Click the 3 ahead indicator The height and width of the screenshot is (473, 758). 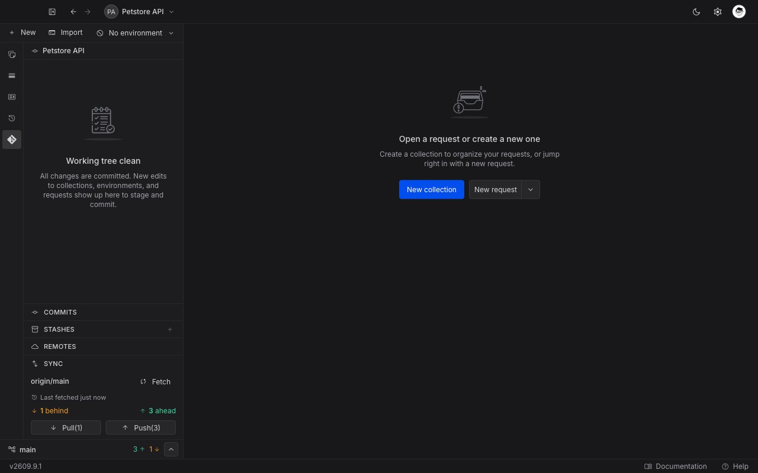tap(158, 411)
